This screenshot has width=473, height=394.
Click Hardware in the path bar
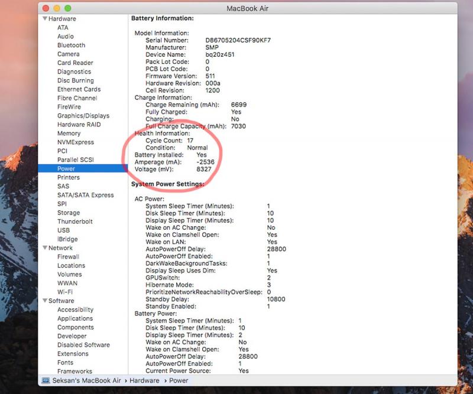144,381
